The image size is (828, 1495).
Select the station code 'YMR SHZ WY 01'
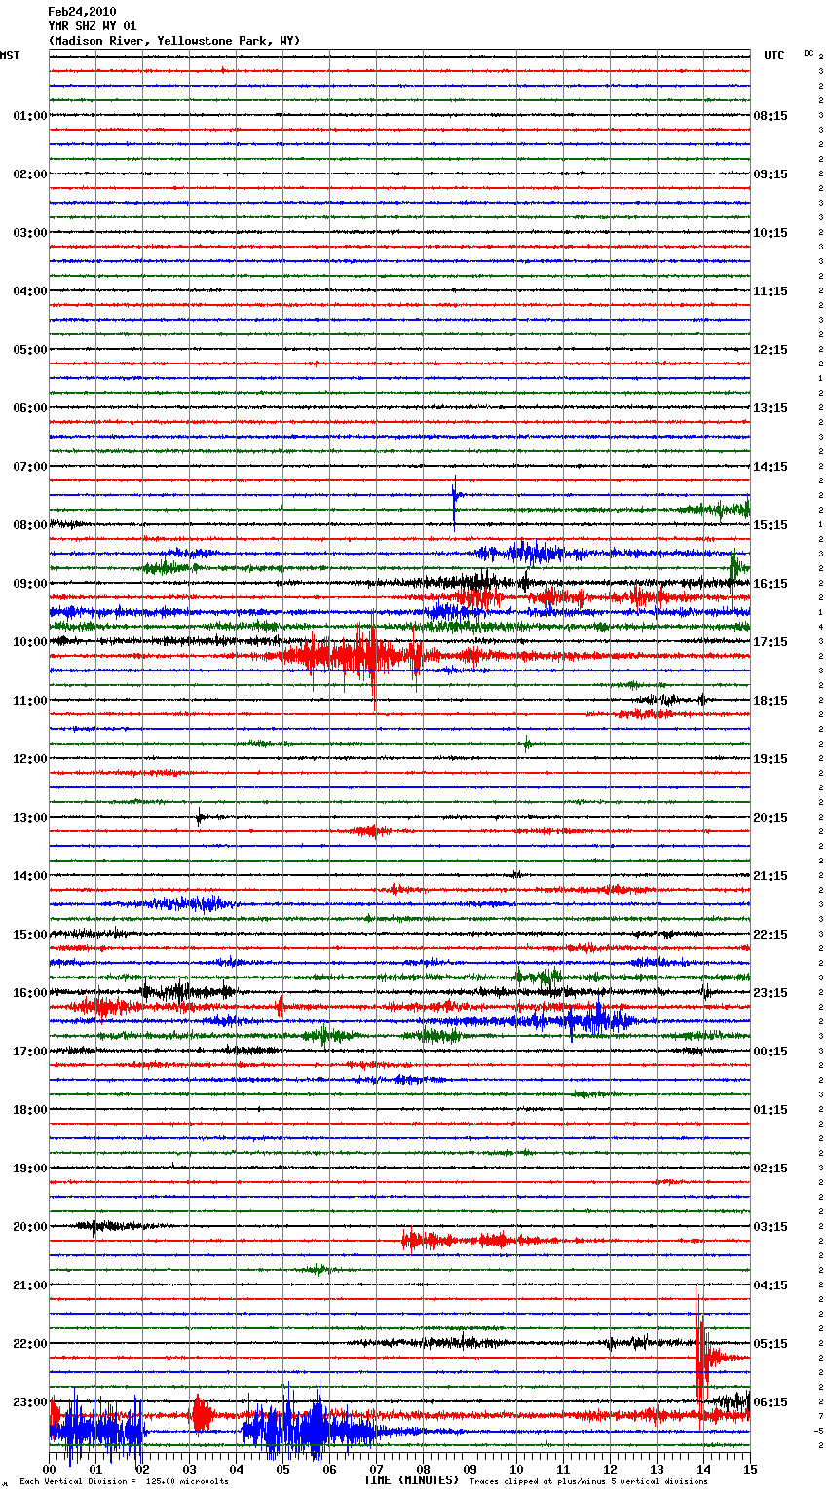pyautogui.click(x=93, y=26)
